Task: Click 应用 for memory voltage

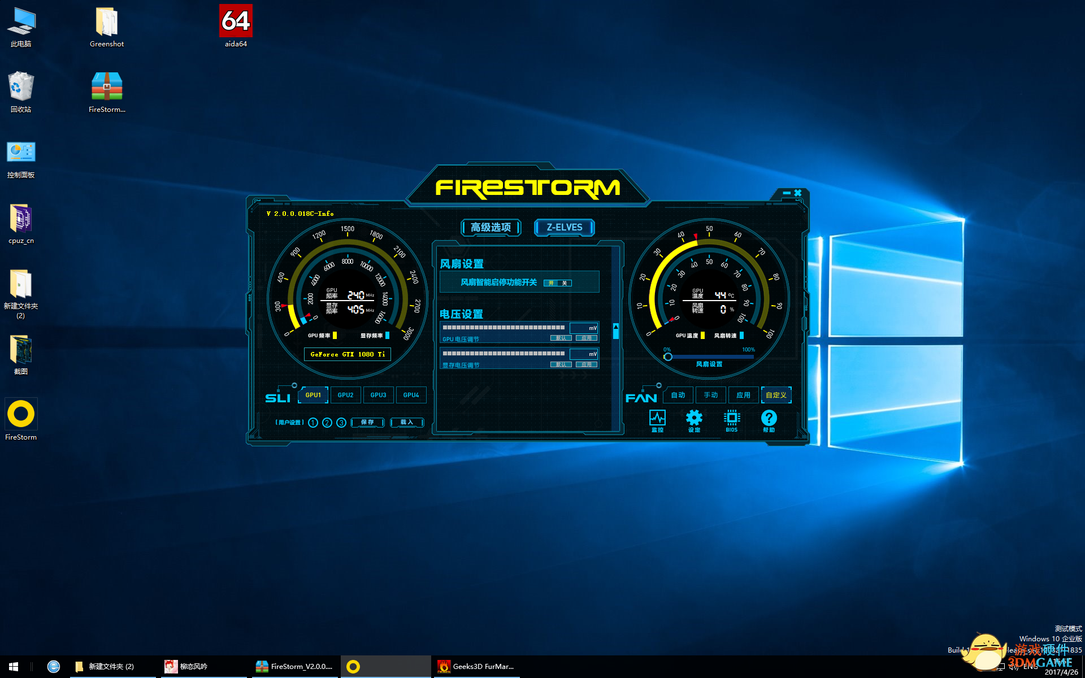Action: (587, 364)
